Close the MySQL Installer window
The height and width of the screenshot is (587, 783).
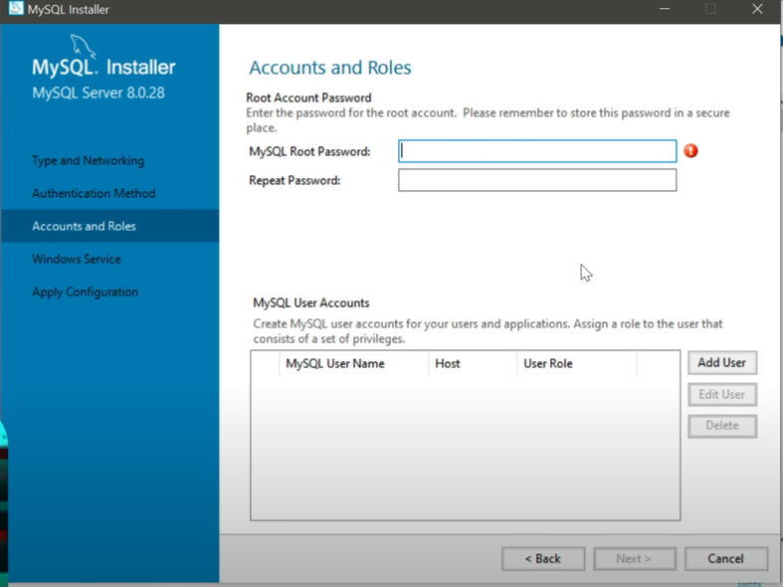[x=757, y=9]
